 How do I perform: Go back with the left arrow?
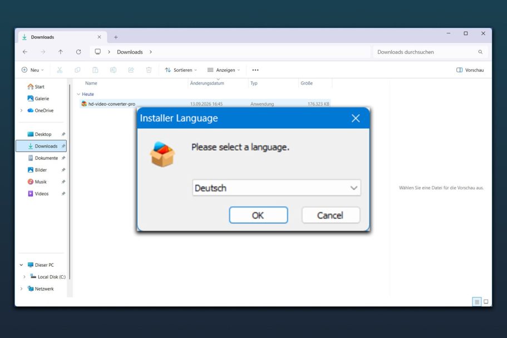click(25, 52)
